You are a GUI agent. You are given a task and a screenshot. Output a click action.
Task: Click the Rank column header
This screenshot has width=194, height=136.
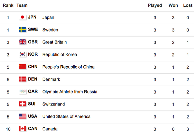click(8, 5)
